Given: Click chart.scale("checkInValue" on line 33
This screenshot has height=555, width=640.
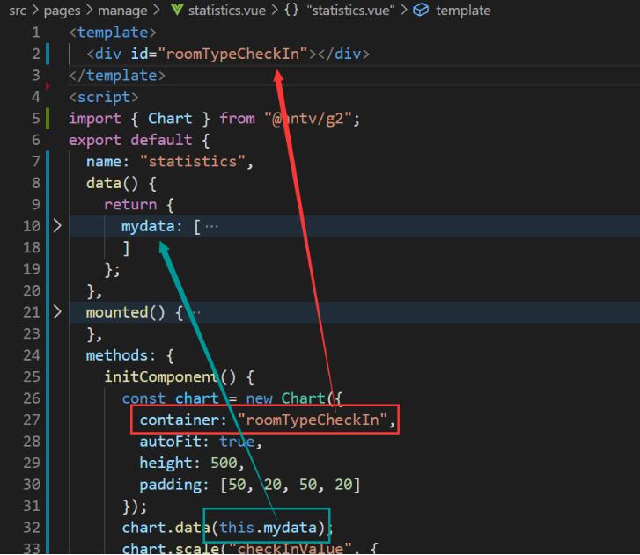Looking at the screenshot, I should (237, 548).
